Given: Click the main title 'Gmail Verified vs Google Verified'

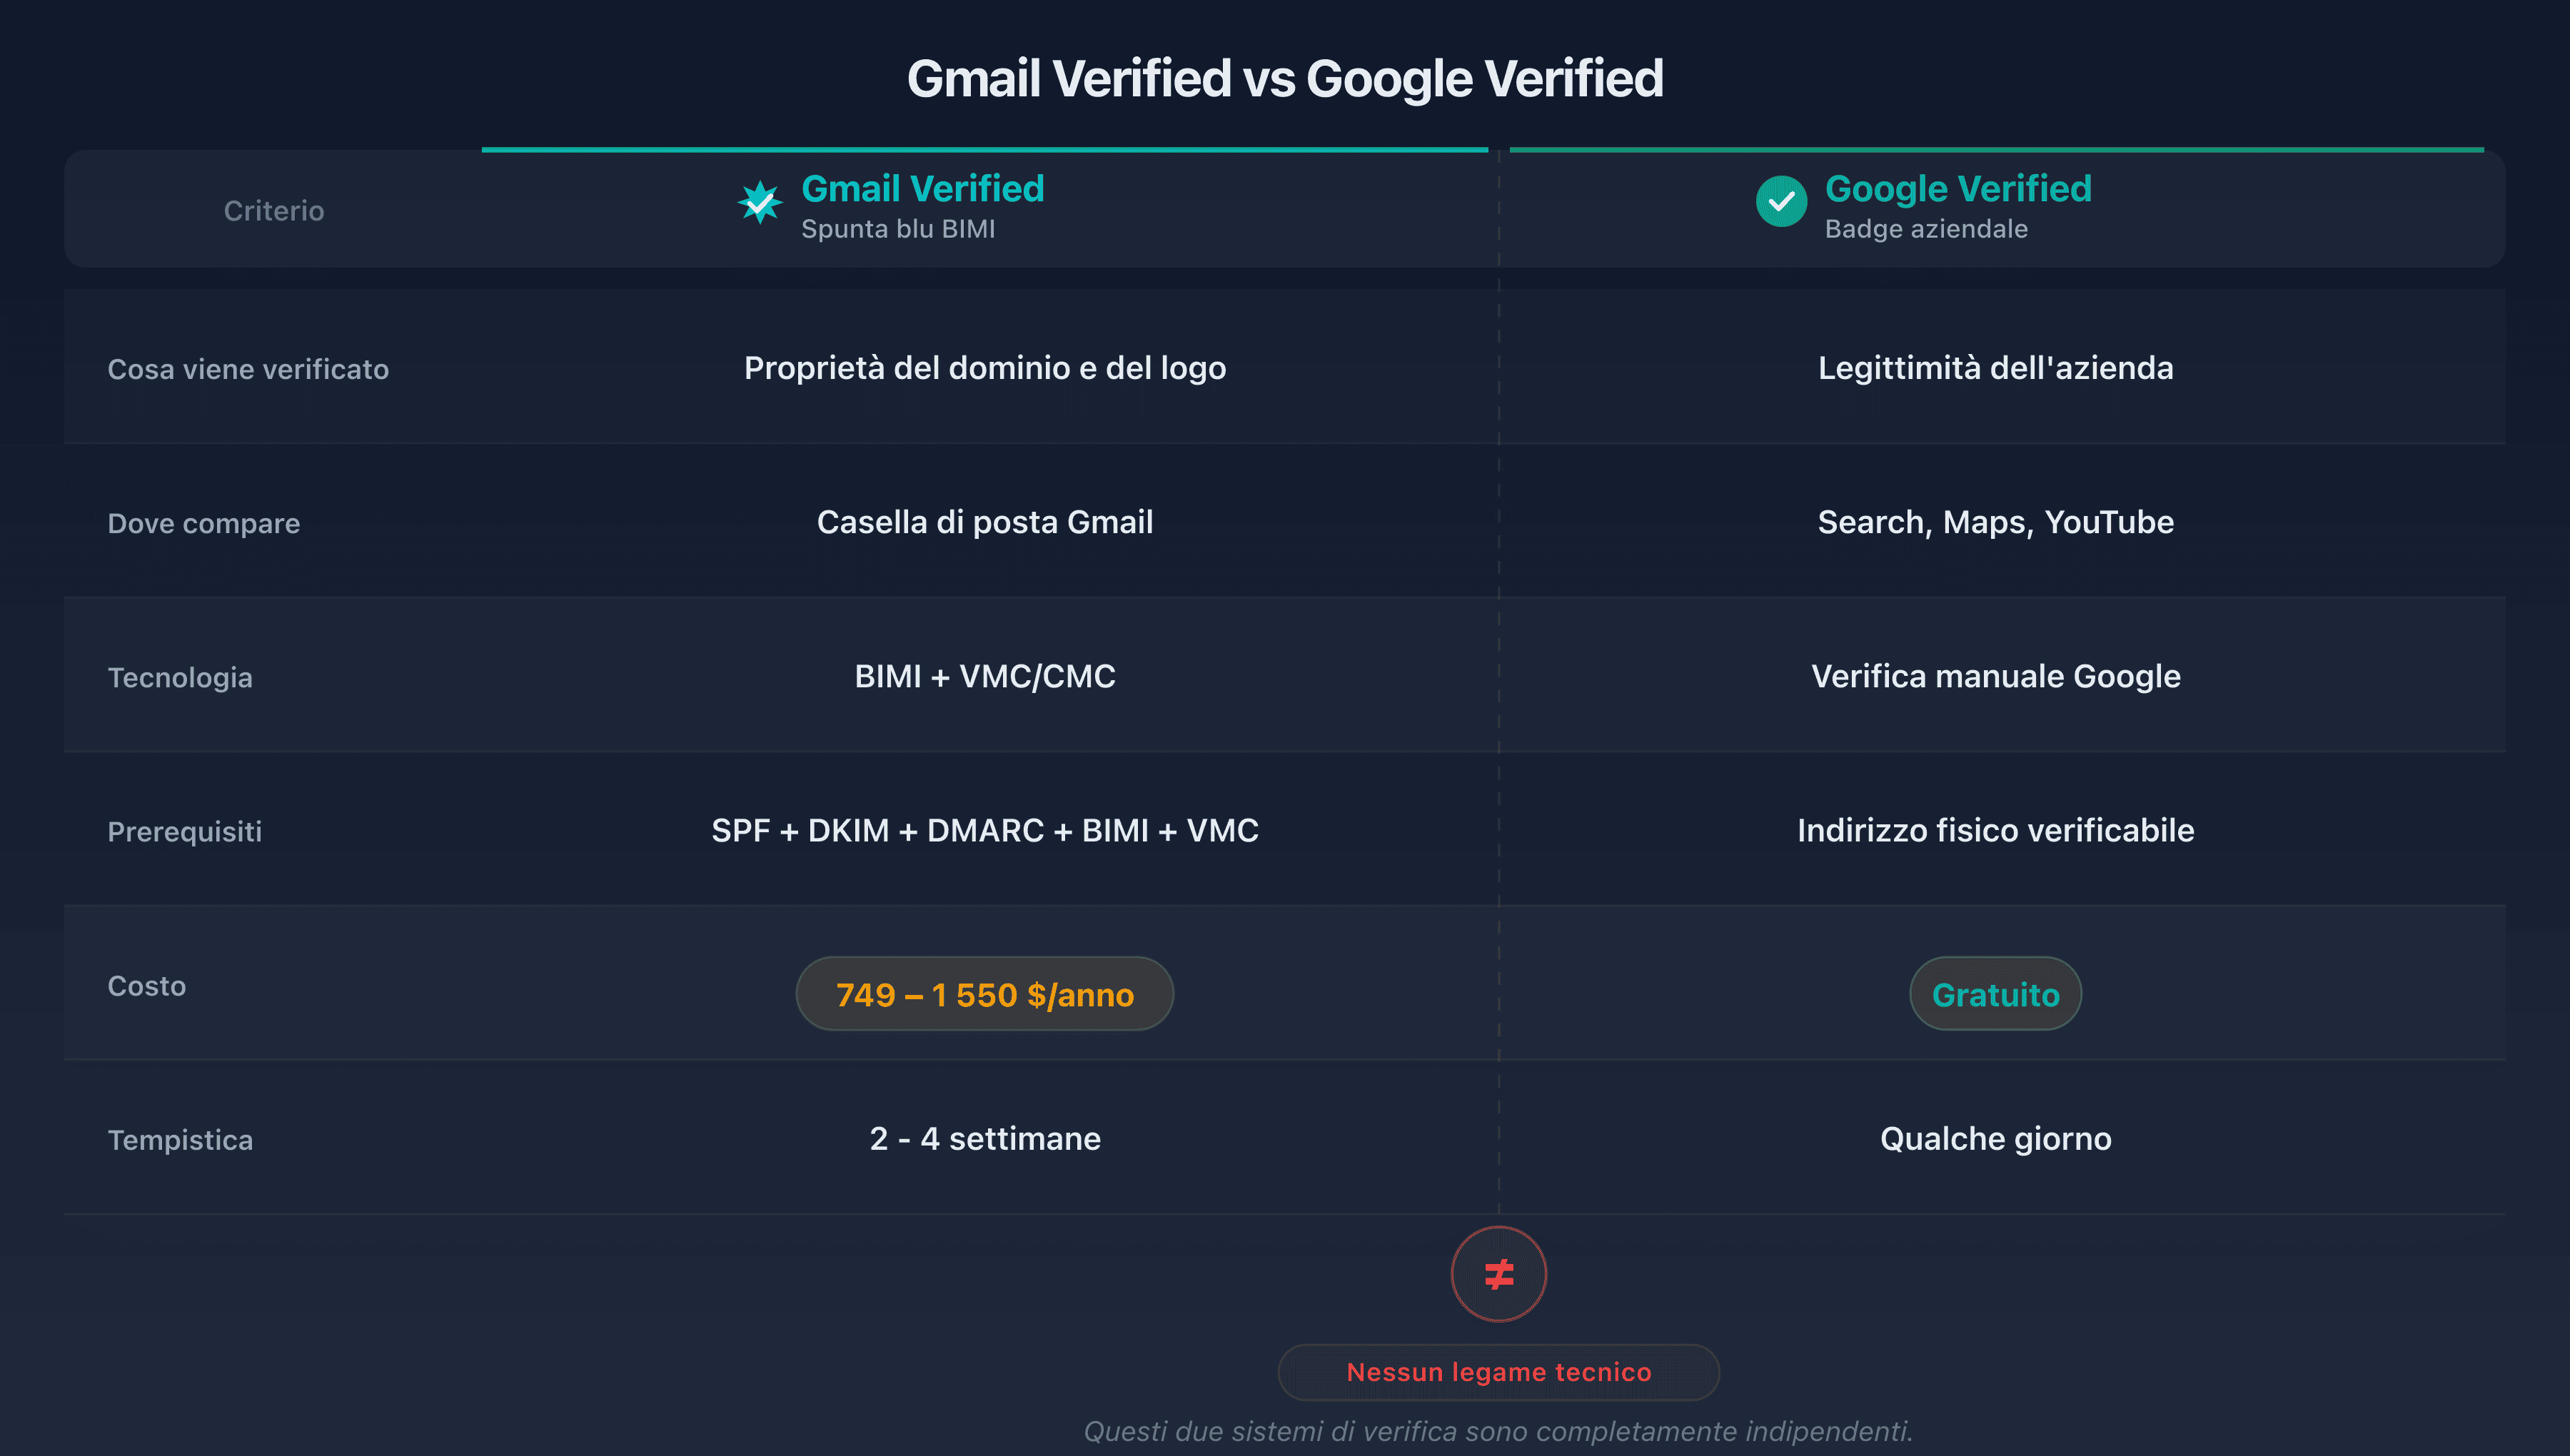Looking at the screenshot, I should (1285, 79).
